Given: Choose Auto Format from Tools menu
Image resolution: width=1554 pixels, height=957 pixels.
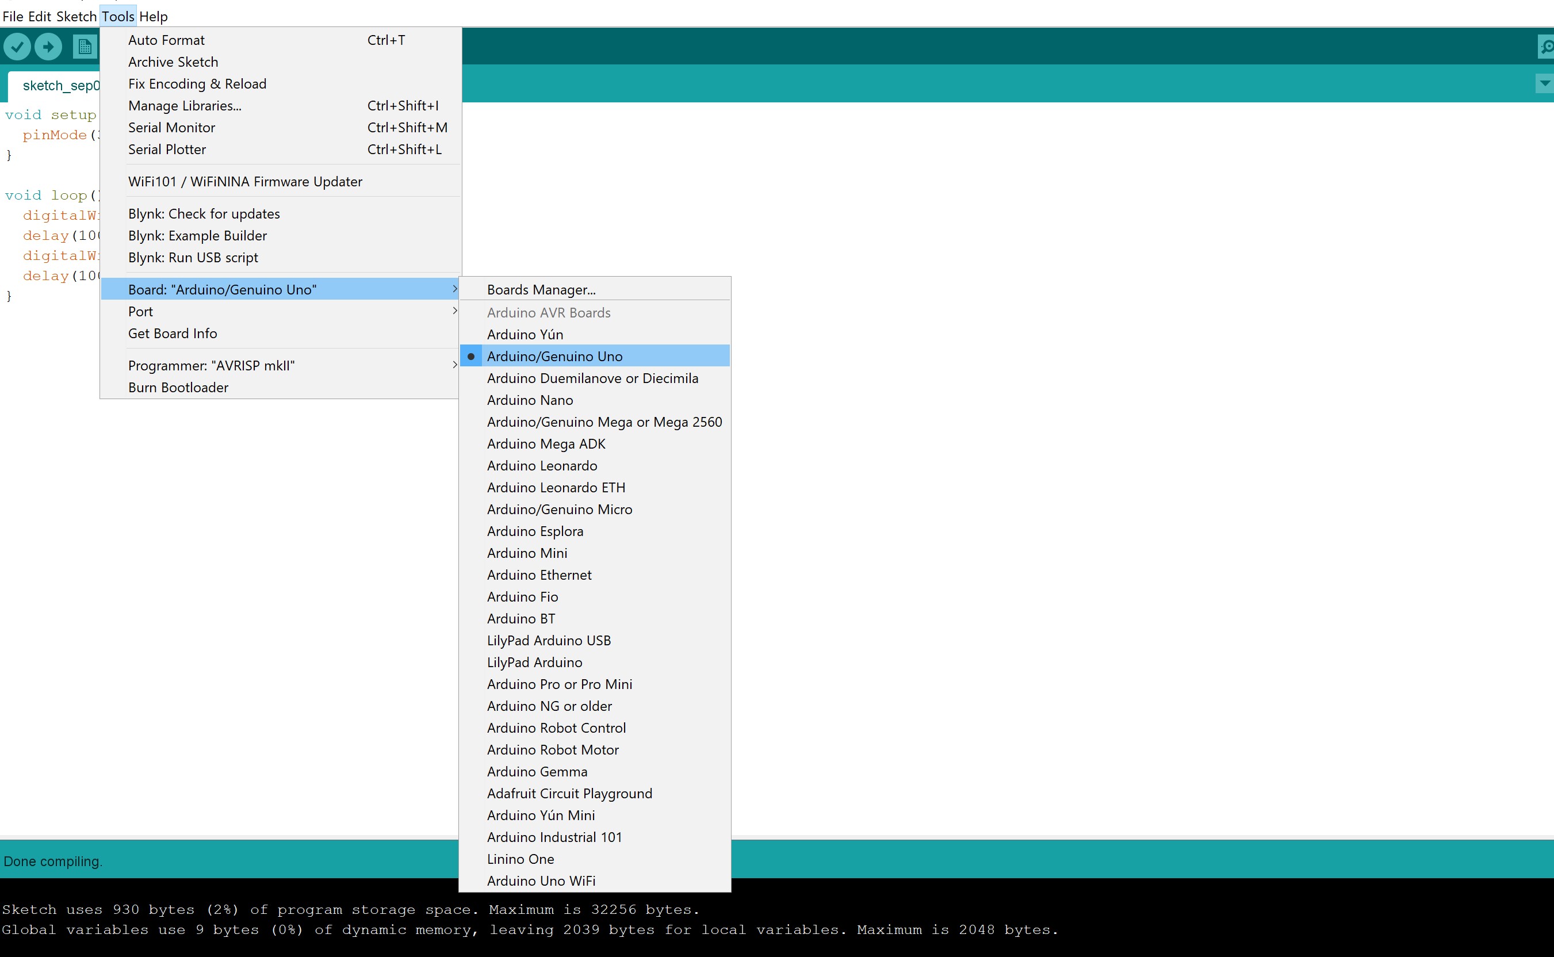Looking at the screenshot, I should click(280, 40).
